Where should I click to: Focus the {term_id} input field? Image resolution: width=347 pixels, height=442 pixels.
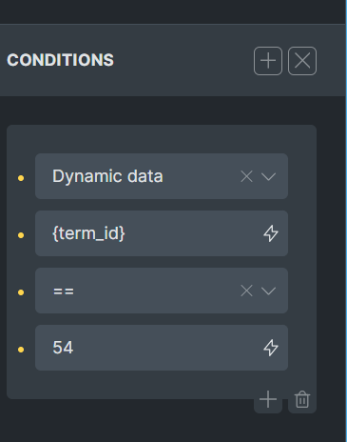pos(162,233)
